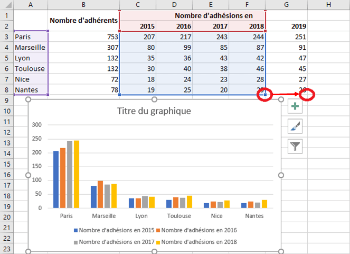Click the blue range handle at F8 corner
350x254 pixels.
click(x=265, y=95)
